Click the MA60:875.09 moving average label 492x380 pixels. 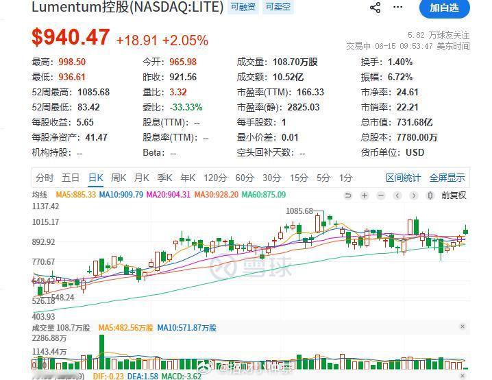264,195
